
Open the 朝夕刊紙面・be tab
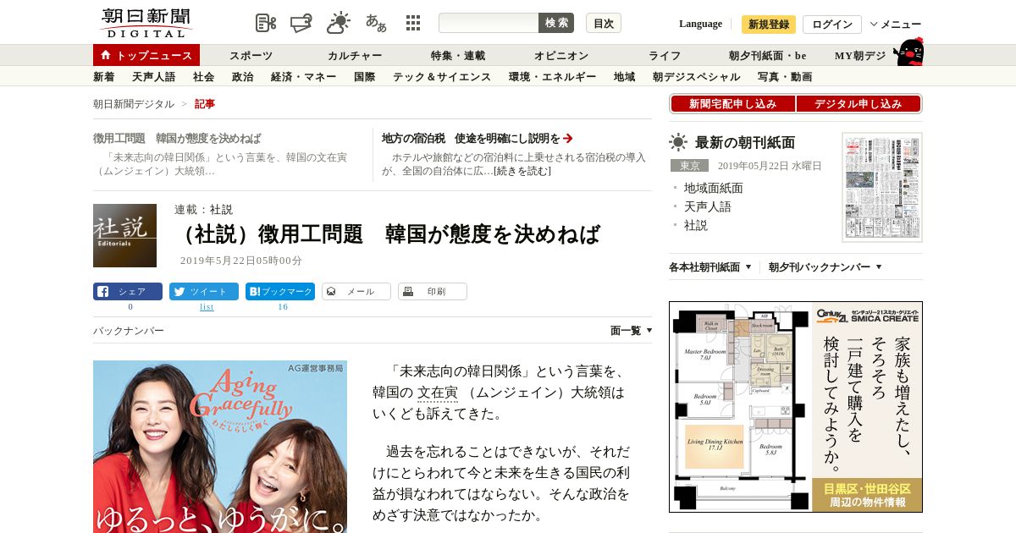(x=768, y=55)
